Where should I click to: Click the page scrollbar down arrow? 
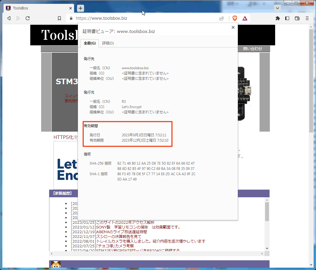point(311,265)
